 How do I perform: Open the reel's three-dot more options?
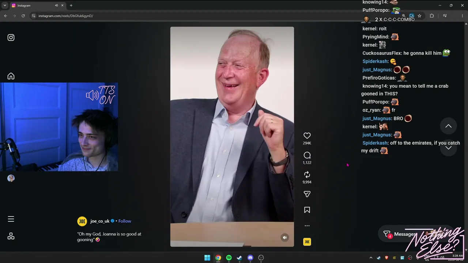(x=307, y=226)
